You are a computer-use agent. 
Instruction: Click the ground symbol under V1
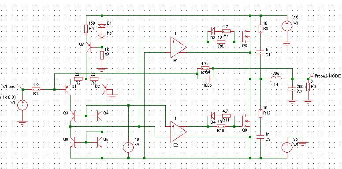(x=22, y=122)
